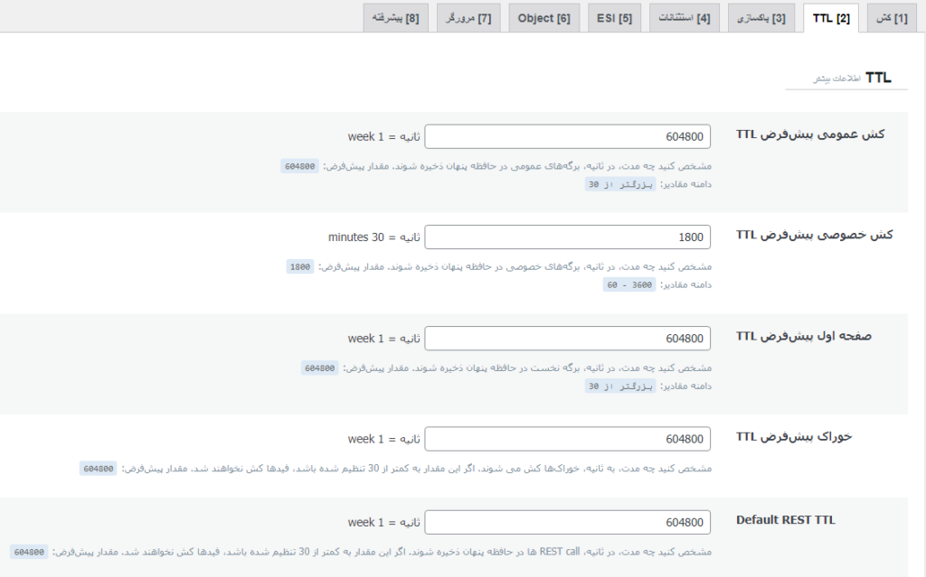926x577 pixels.
Task: Click the خوراک پیش‌فرض TTL label
Action: 794,437
